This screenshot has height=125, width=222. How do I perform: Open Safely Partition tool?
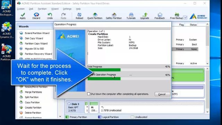[x=114, y=16]
